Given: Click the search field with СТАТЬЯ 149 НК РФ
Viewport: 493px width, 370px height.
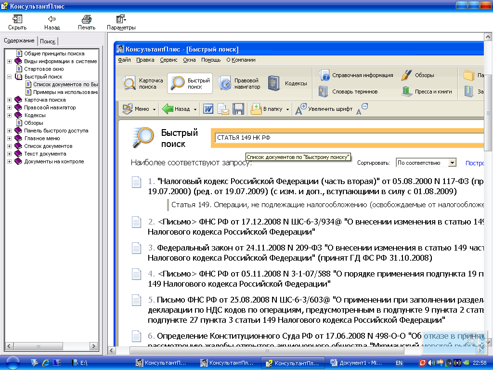Looking at the screenshot, I should (x=349, y=138).
